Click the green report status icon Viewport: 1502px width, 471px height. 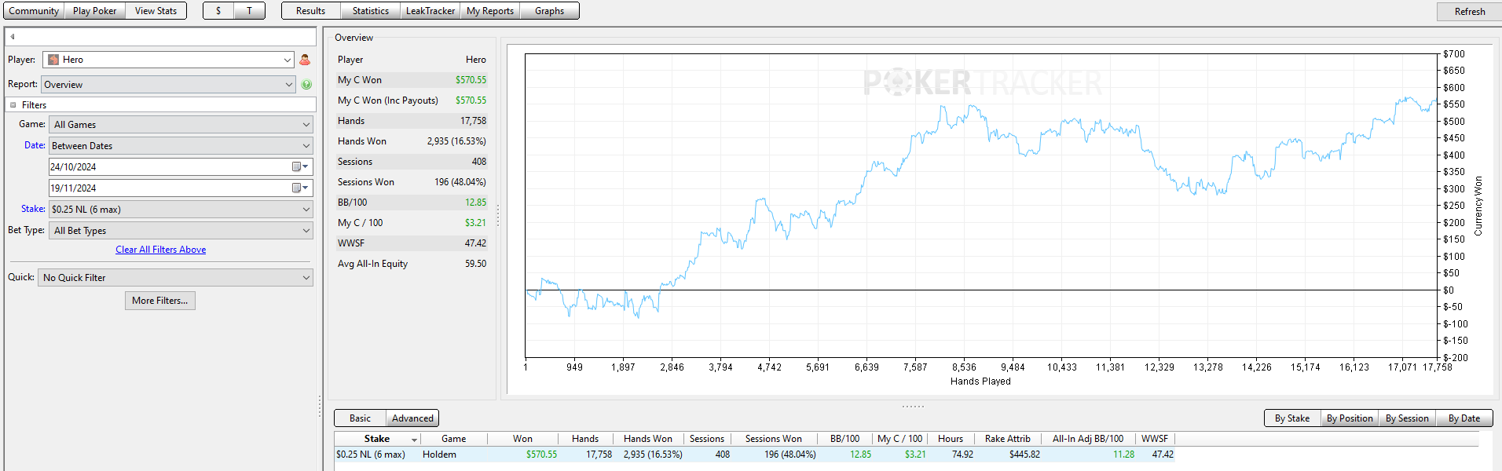[306, 84]
